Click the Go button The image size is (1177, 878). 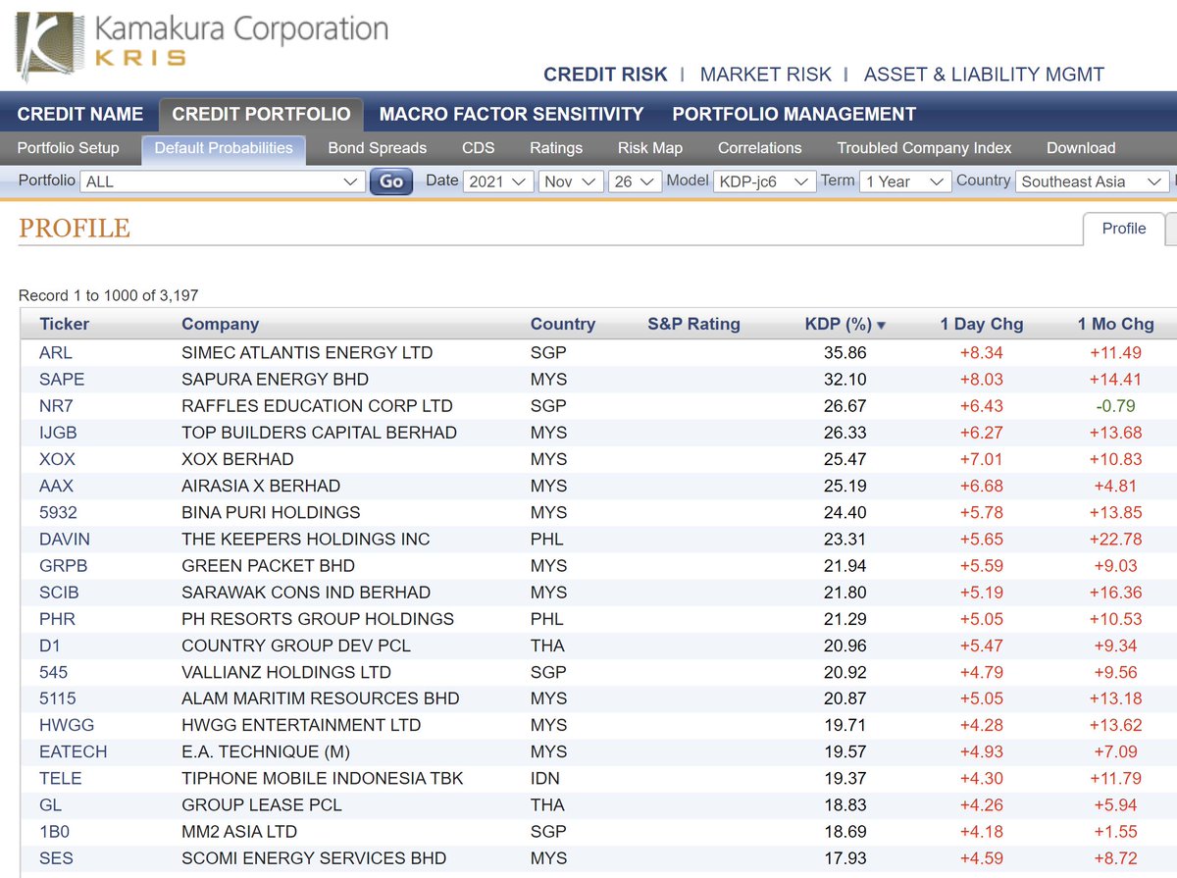(391, 181)
